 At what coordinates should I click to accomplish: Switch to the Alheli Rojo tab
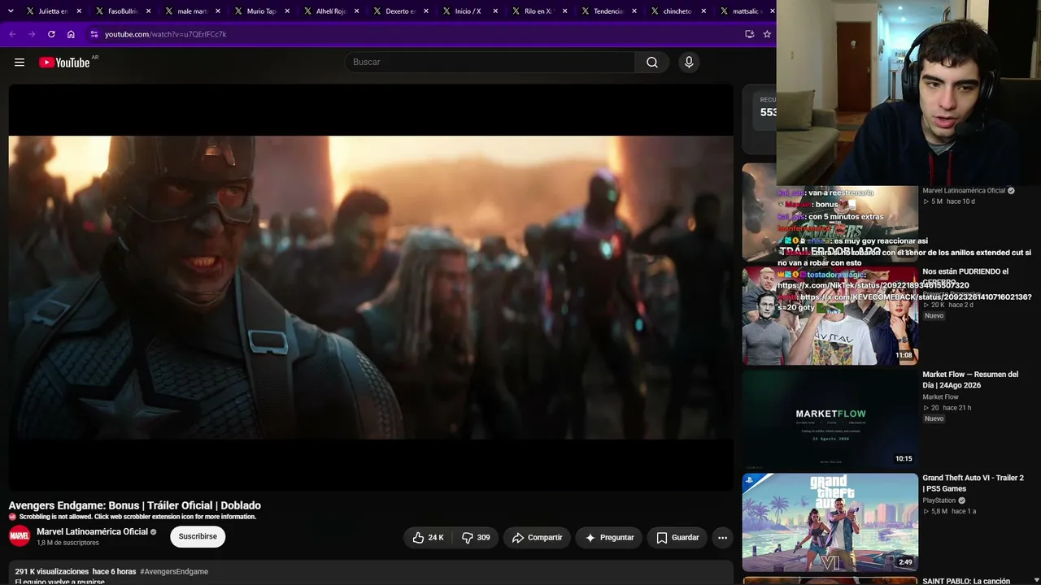pos(331,11)
